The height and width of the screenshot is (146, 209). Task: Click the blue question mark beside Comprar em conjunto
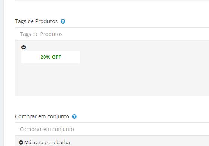[x=74, y=116]
